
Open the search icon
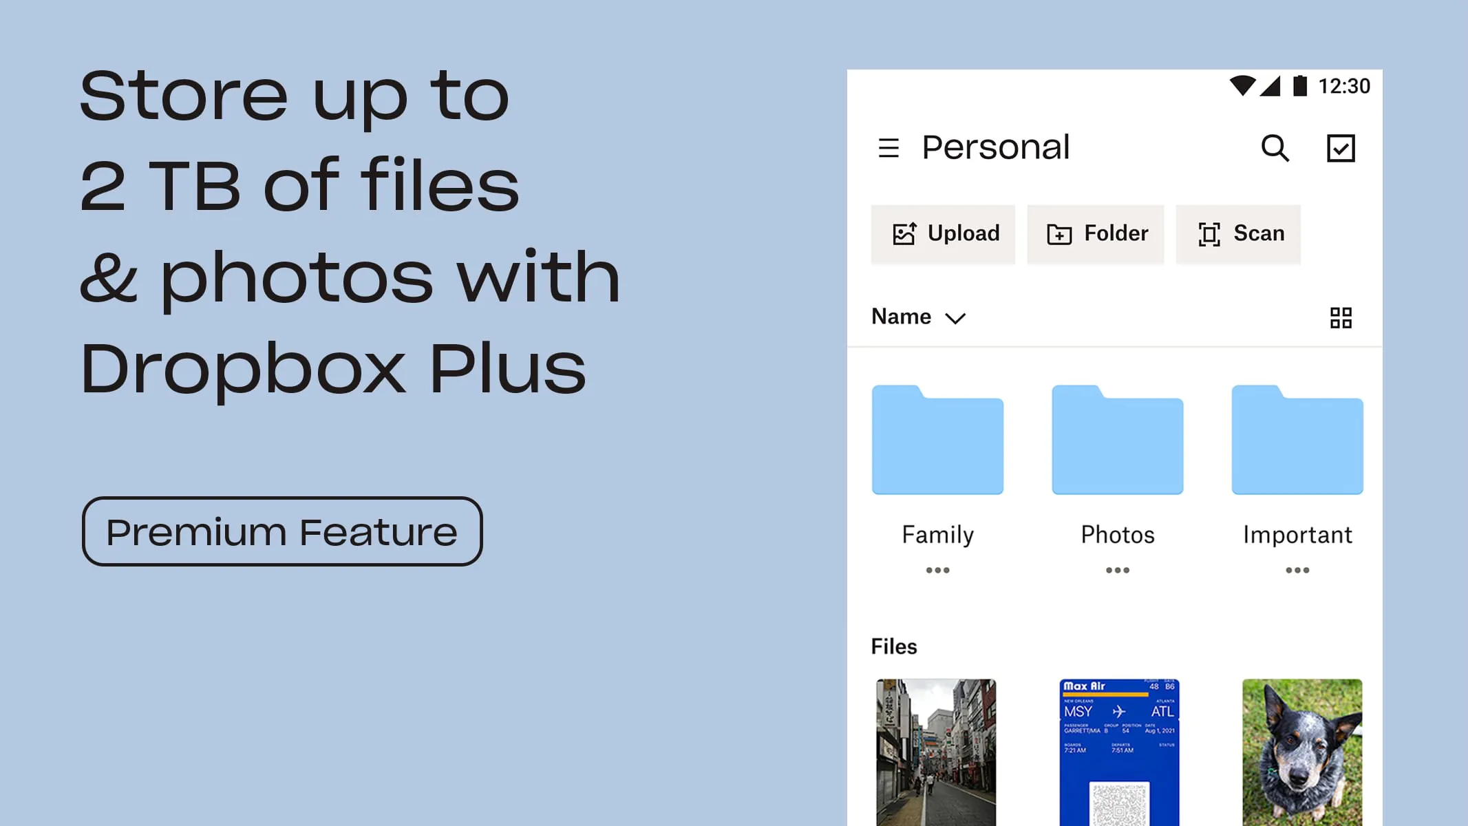(1275, 148)
